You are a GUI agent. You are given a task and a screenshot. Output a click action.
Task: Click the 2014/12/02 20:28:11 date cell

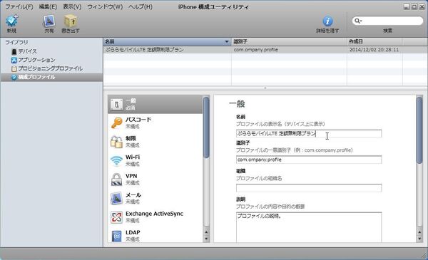[374, 50]
